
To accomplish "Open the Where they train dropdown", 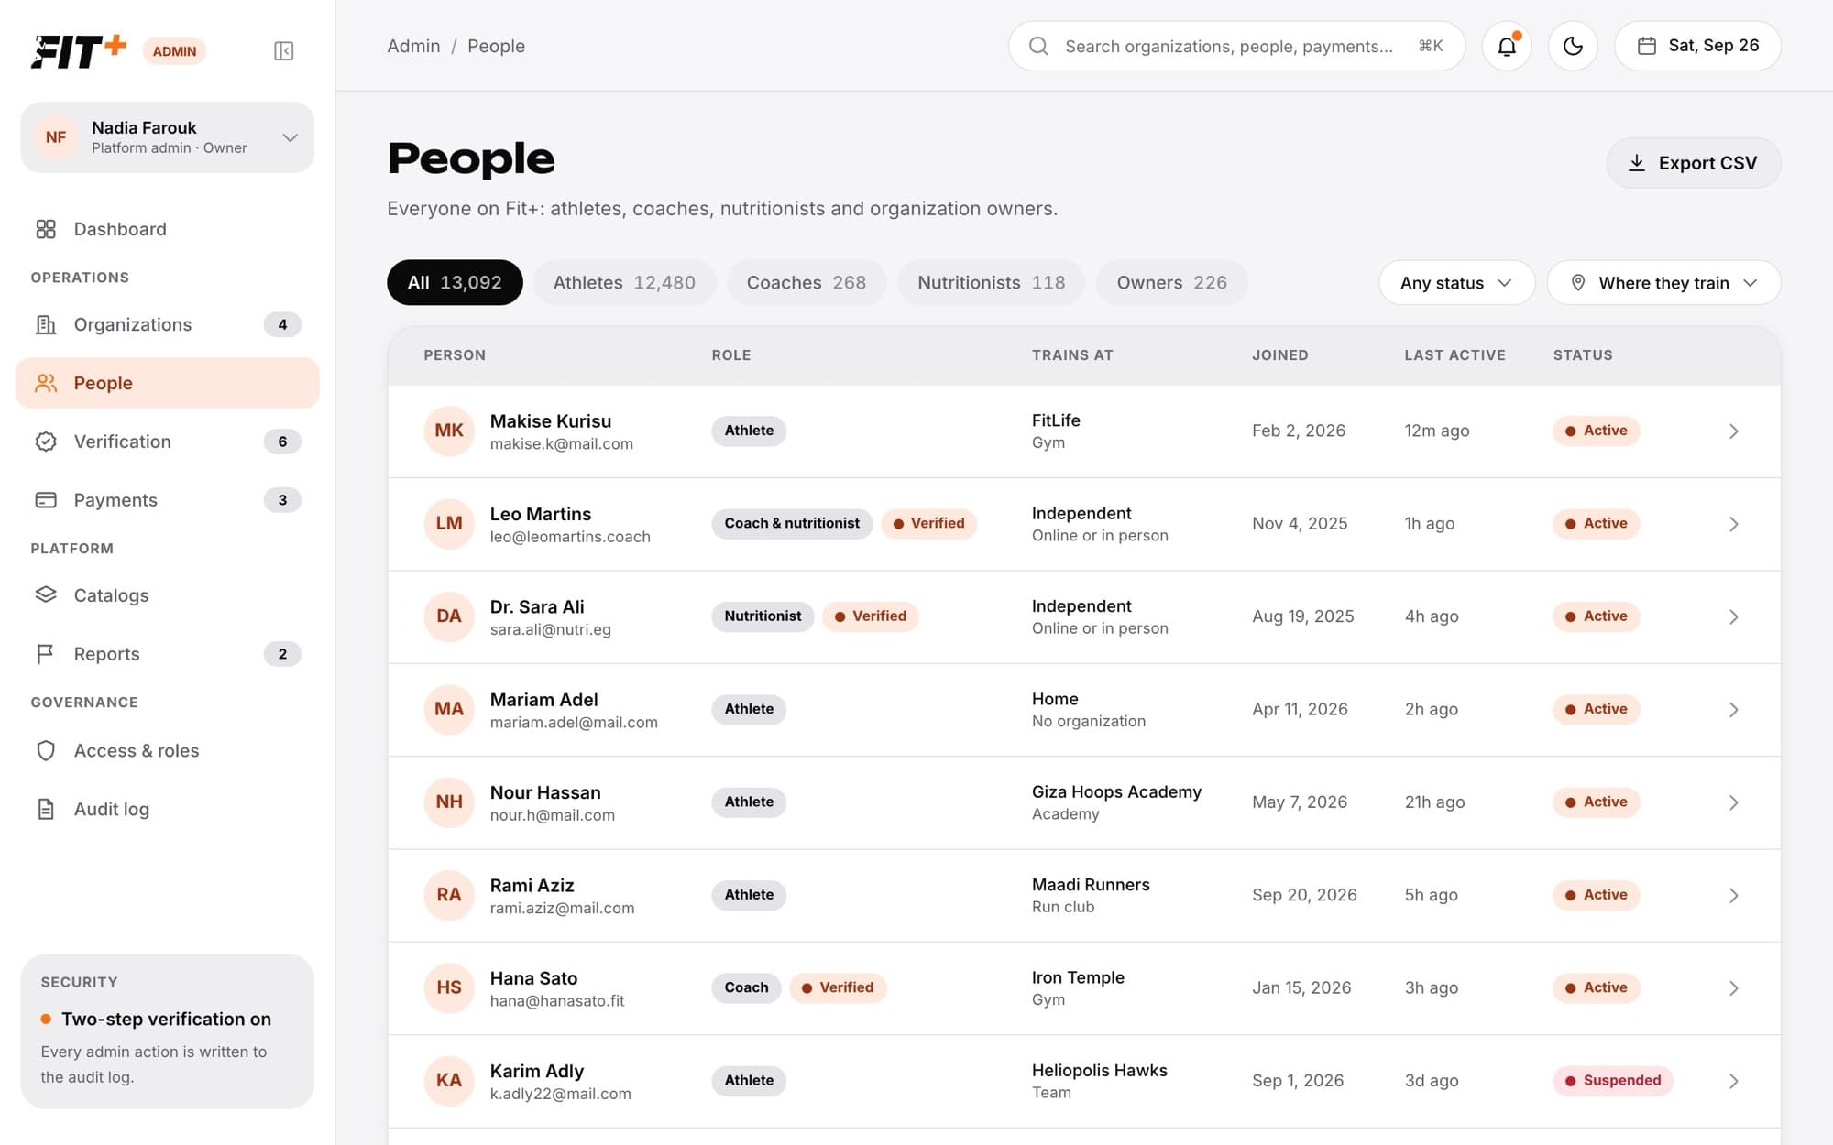I will tap(1663, 283).
